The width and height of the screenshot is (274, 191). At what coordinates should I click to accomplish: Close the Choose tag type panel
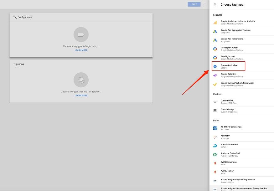pos(215,4)
